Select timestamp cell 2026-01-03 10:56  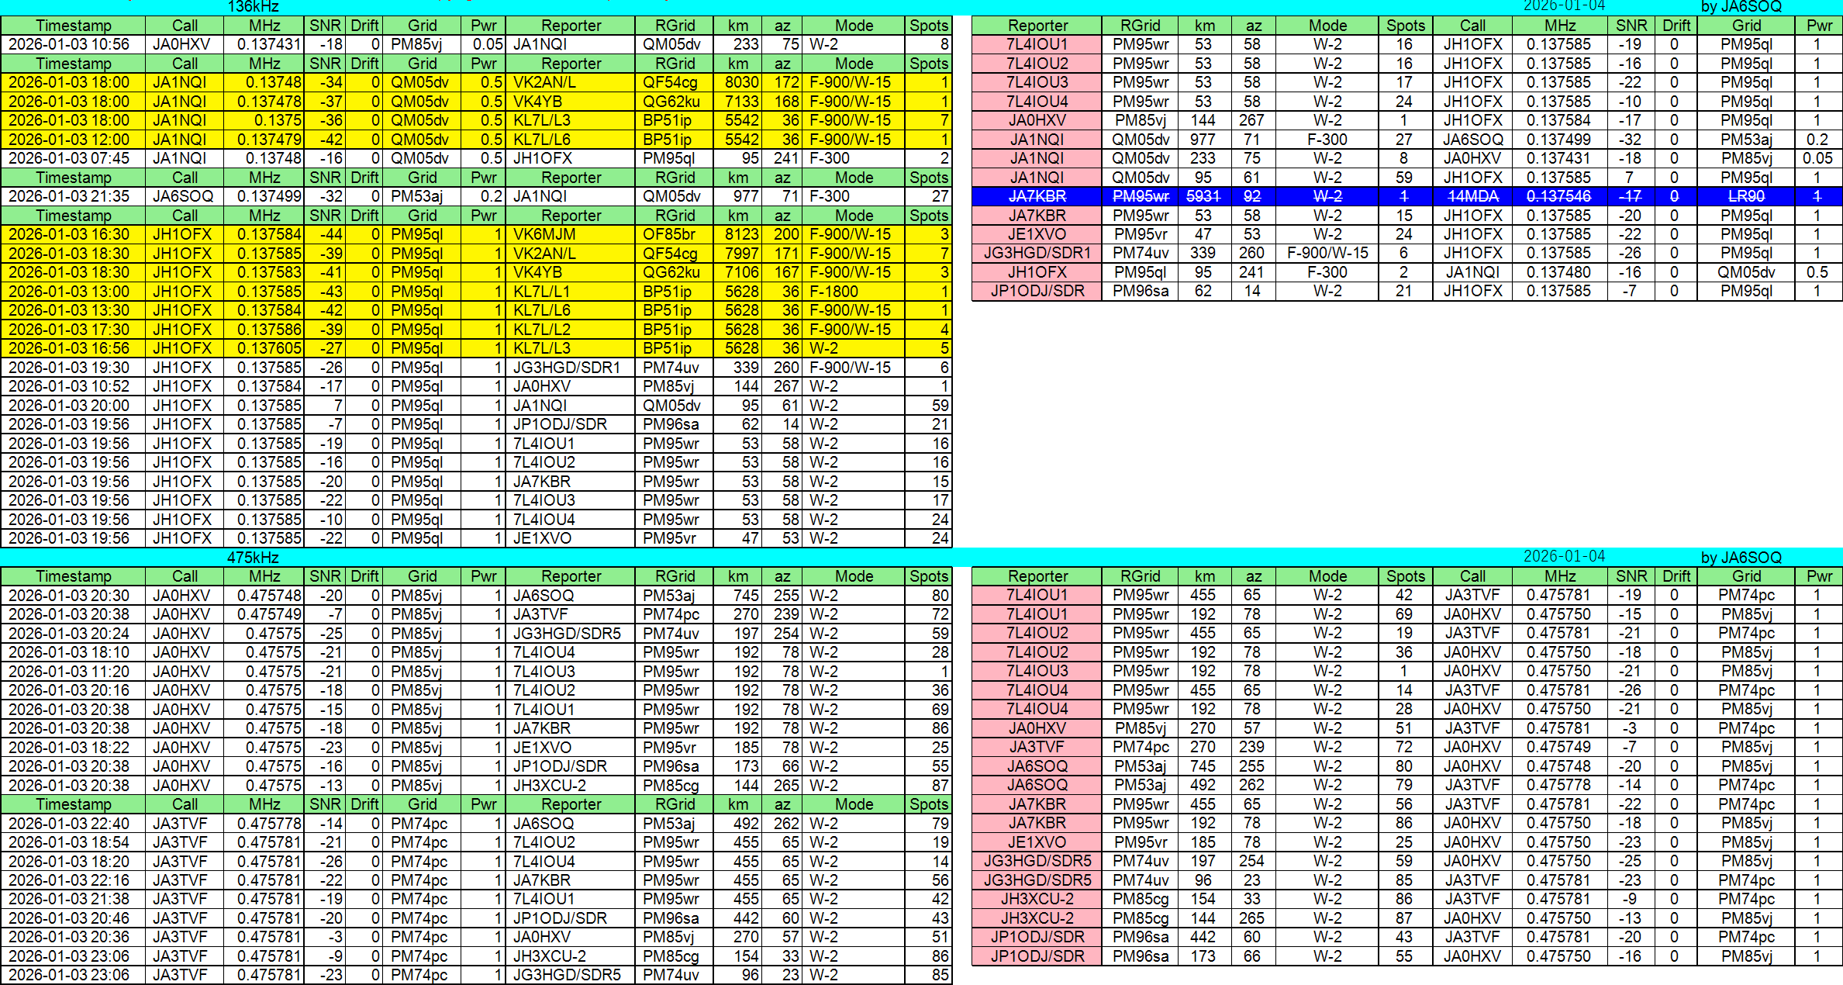click(x=70, y=44)
